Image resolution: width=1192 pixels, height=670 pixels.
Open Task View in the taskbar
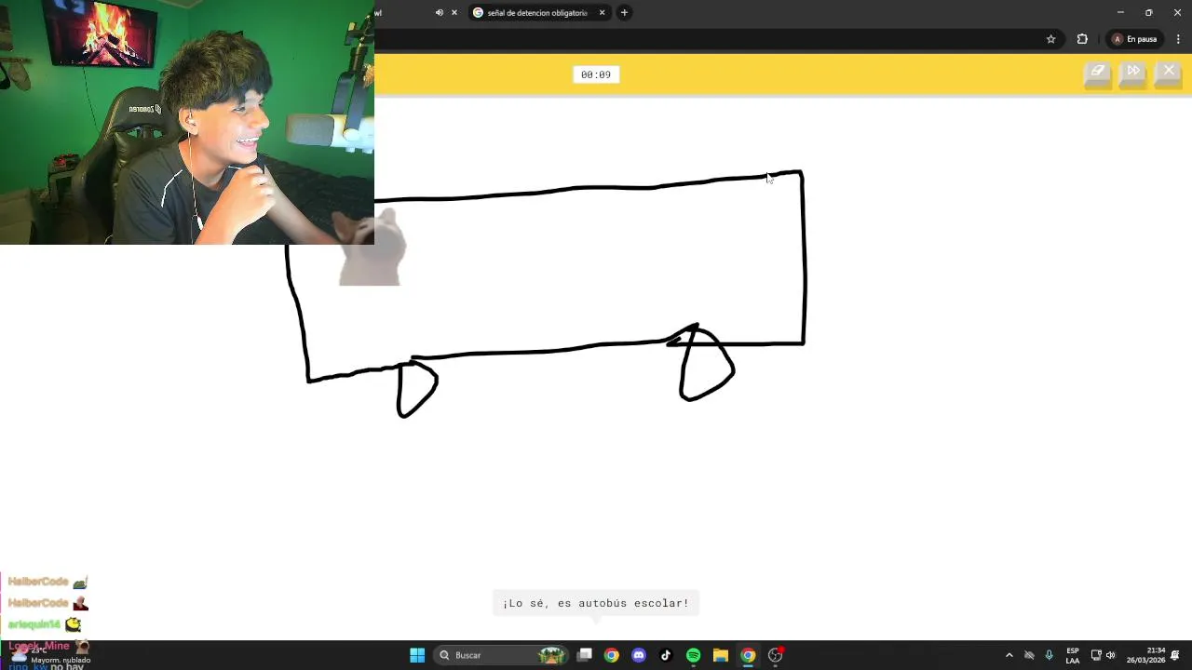click(585, 655)
